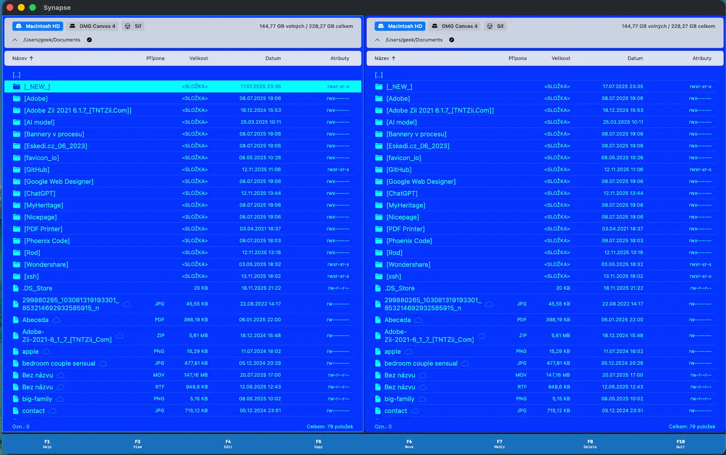Select [Rod] folder icon in right panel
This screenshot has width=726, height=455.
pos(379,252)
